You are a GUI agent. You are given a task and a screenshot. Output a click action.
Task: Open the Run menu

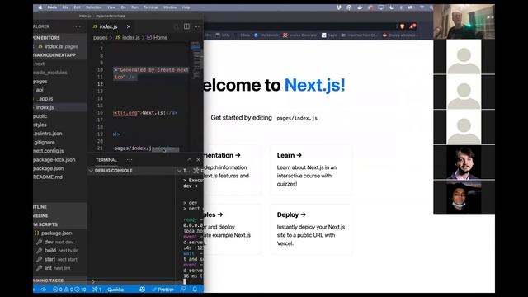point(134,7)
